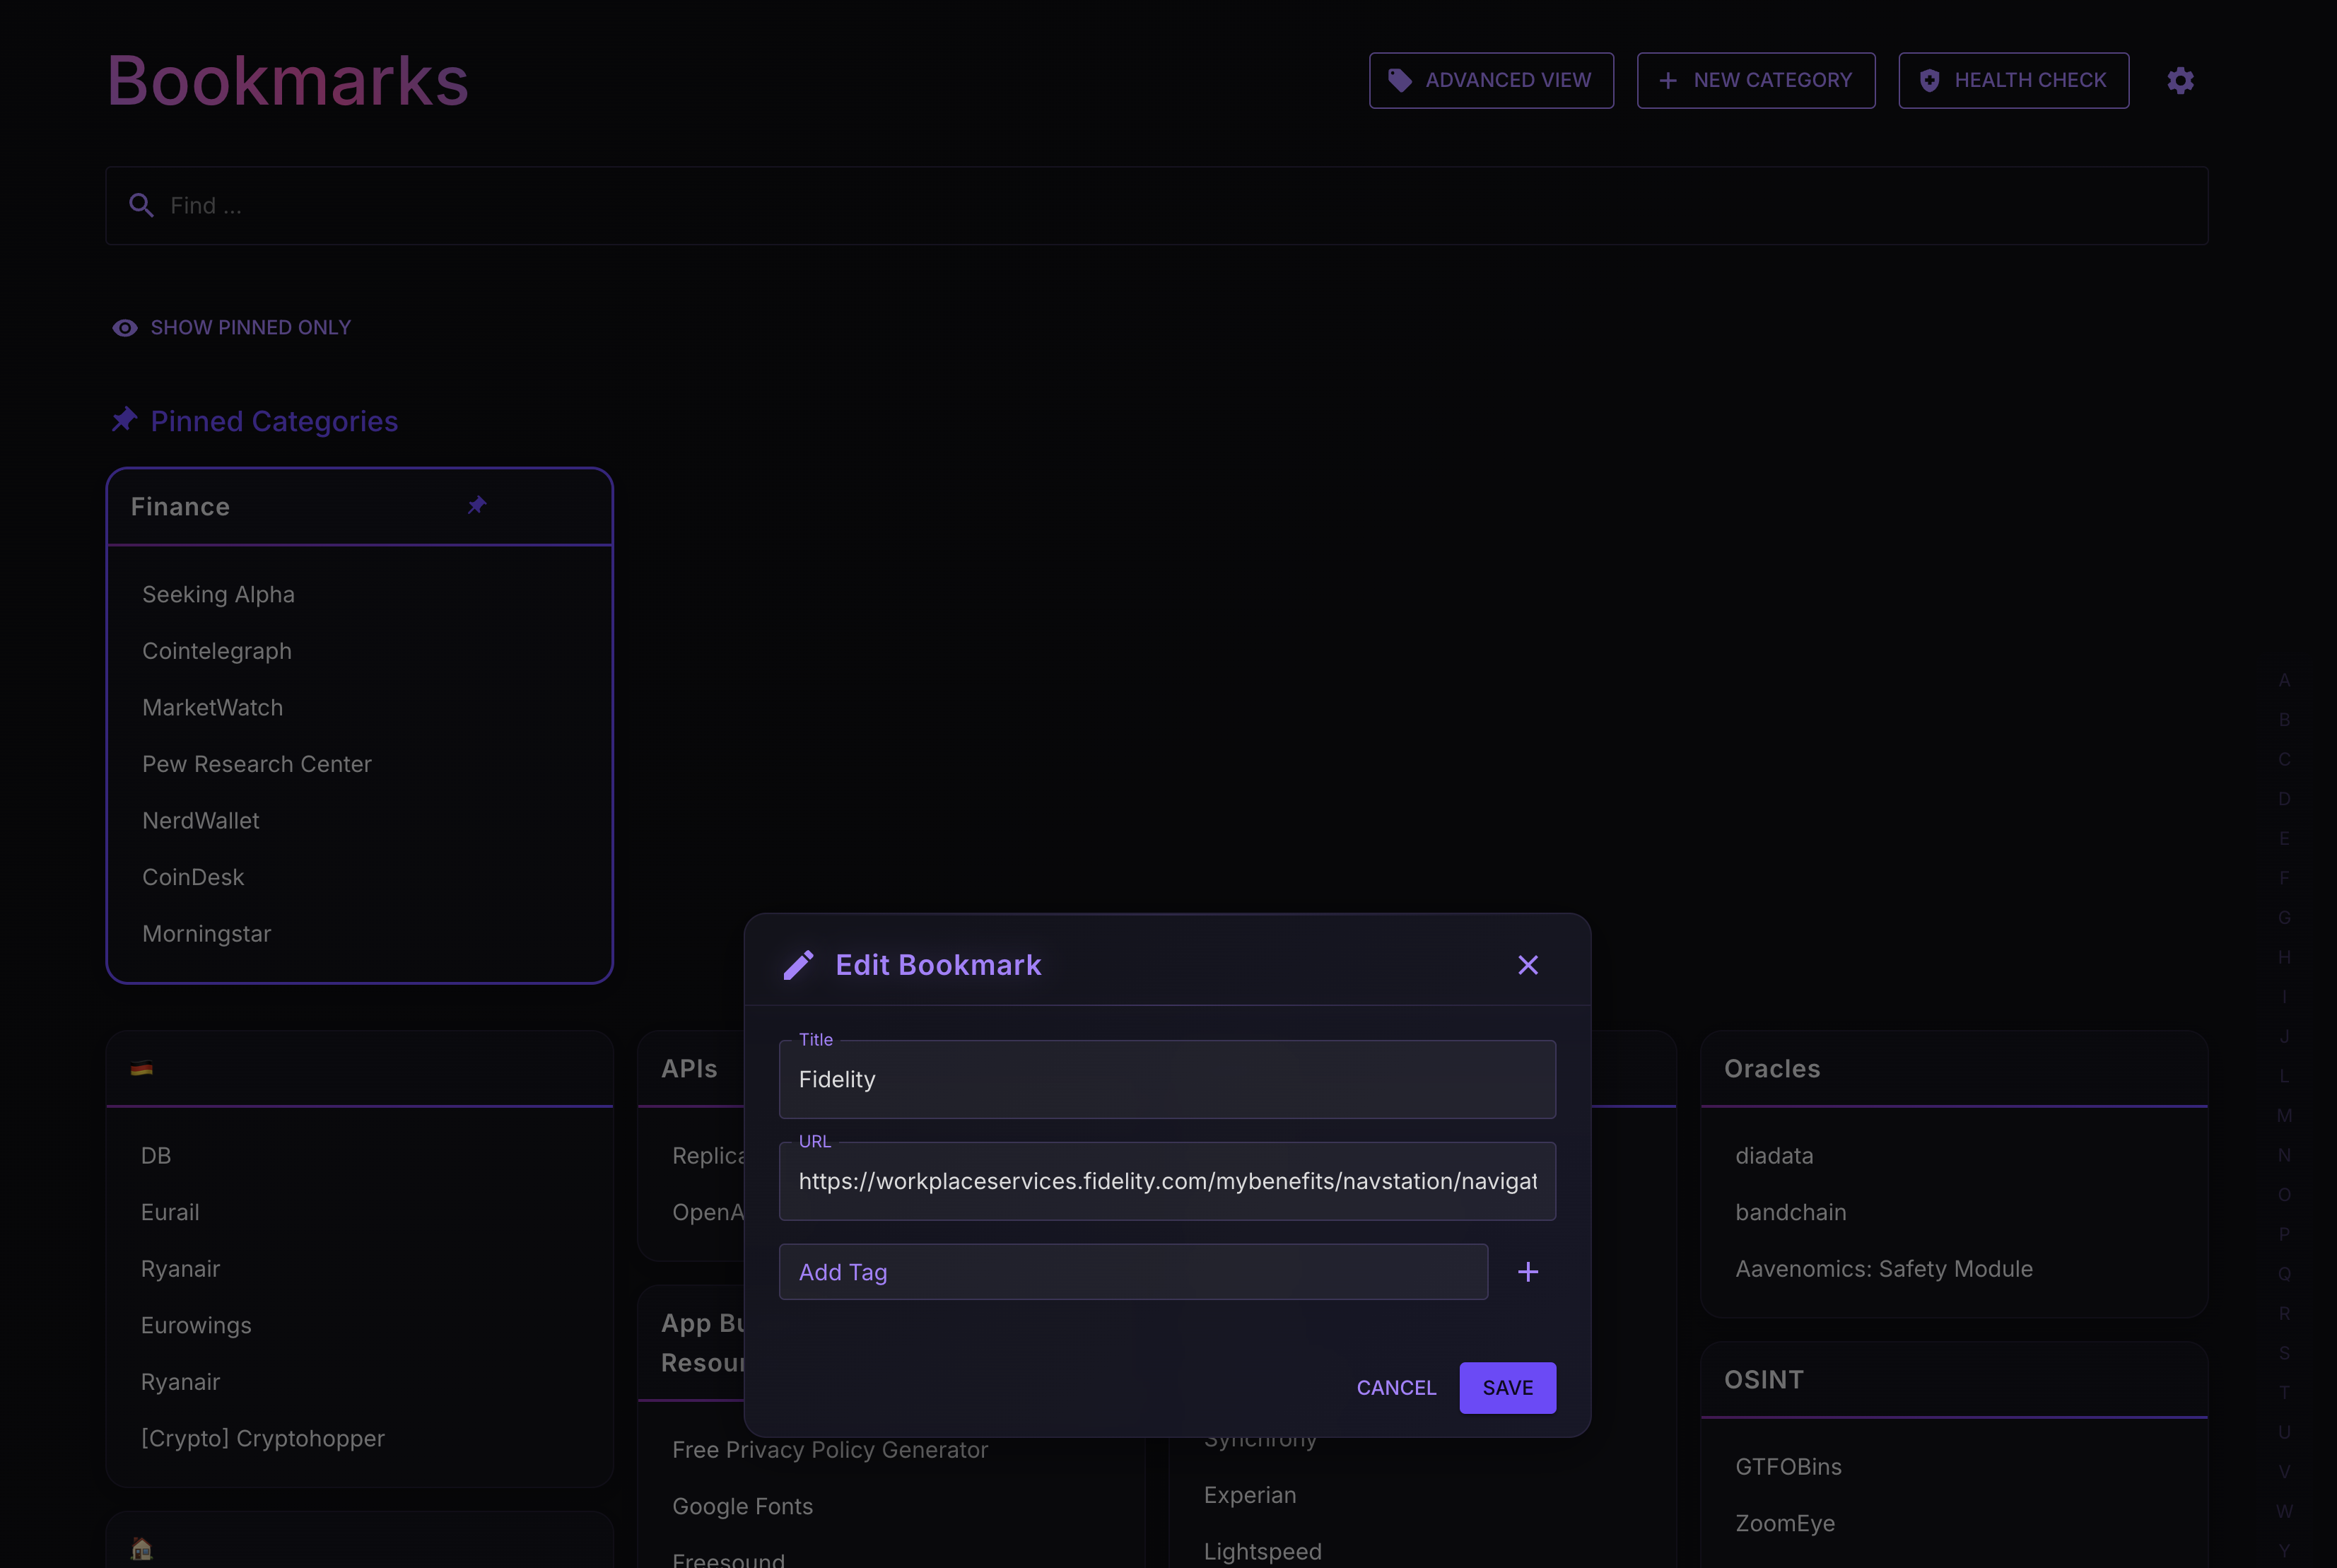2337x1568 pixels.
Task: Click the Add Tag input field
Action: [1132, 1272]
